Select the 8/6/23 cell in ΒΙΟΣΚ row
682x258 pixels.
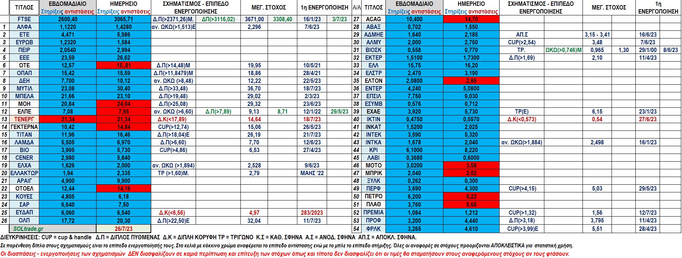671,50
